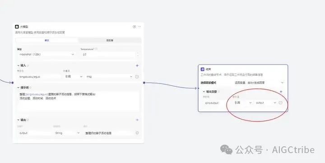Open the msg variable reference dropdown
325x163 pixels.
(109, 77)
